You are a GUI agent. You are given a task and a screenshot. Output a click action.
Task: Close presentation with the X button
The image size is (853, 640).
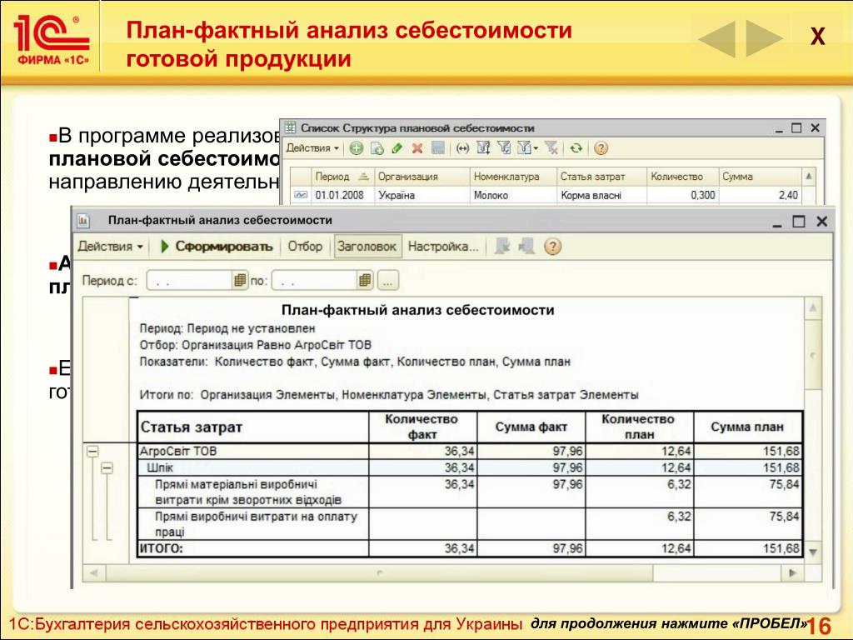point(817,37)
